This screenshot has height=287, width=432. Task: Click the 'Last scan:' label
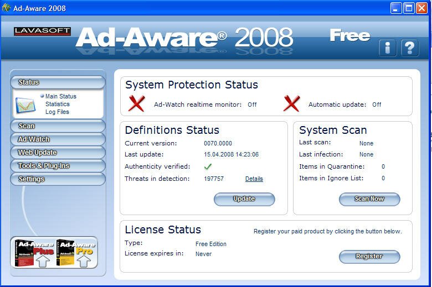315,142
